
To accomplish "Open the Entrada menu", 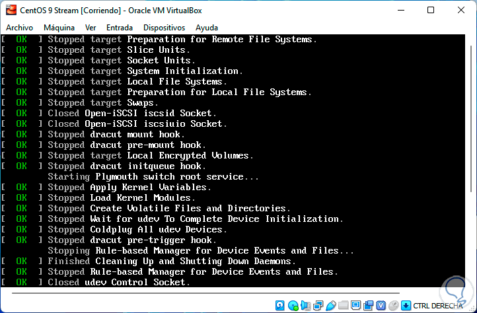I will click(x=120, y=28).
